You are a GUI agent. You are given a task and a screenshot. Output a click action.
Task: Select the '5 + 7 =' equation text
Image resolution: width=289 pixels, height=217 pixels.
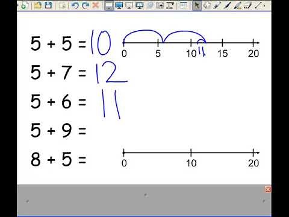[x=58, y=72]
